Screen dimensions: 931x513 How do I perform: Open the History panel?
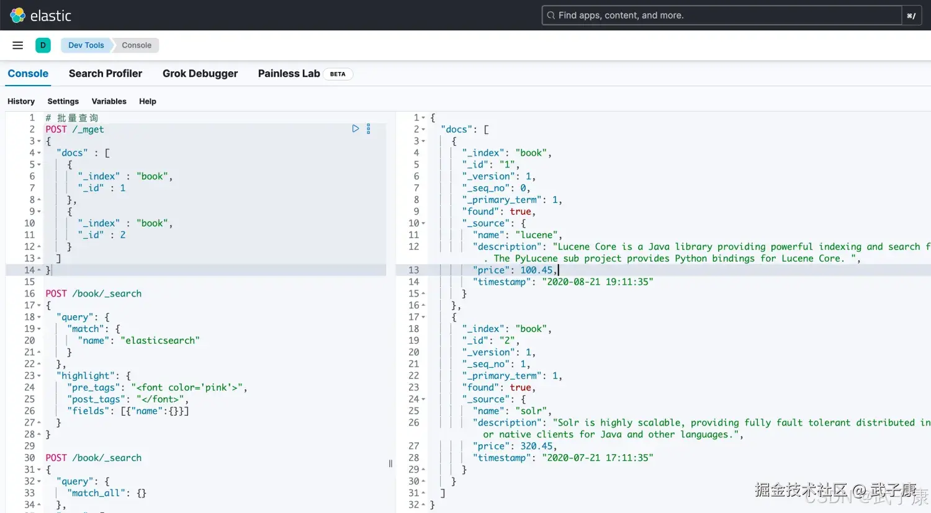click(21, 101)
